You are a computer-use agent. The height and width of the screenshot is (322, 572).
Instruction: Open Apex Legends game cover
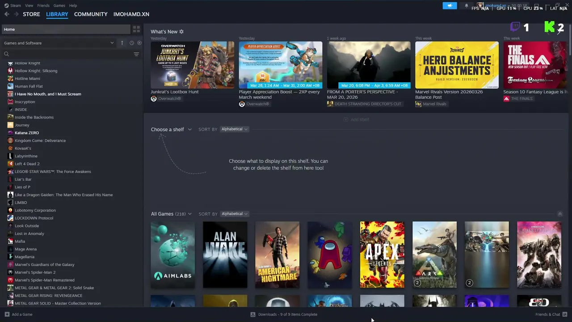coord(382,254)
